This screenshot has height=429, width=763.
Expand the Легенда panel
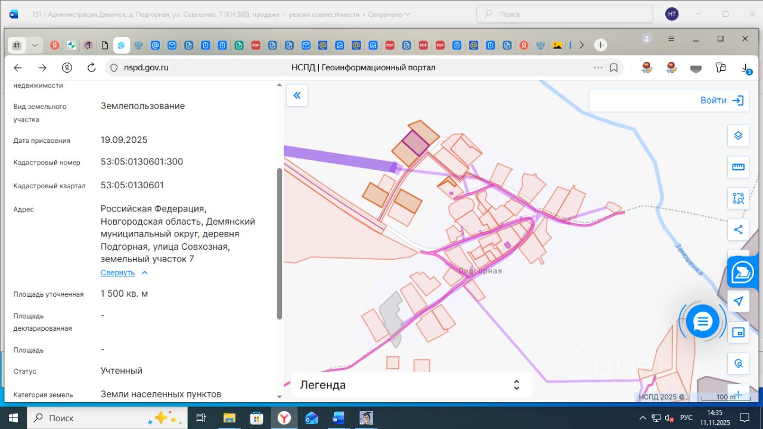tap(516, 385)
